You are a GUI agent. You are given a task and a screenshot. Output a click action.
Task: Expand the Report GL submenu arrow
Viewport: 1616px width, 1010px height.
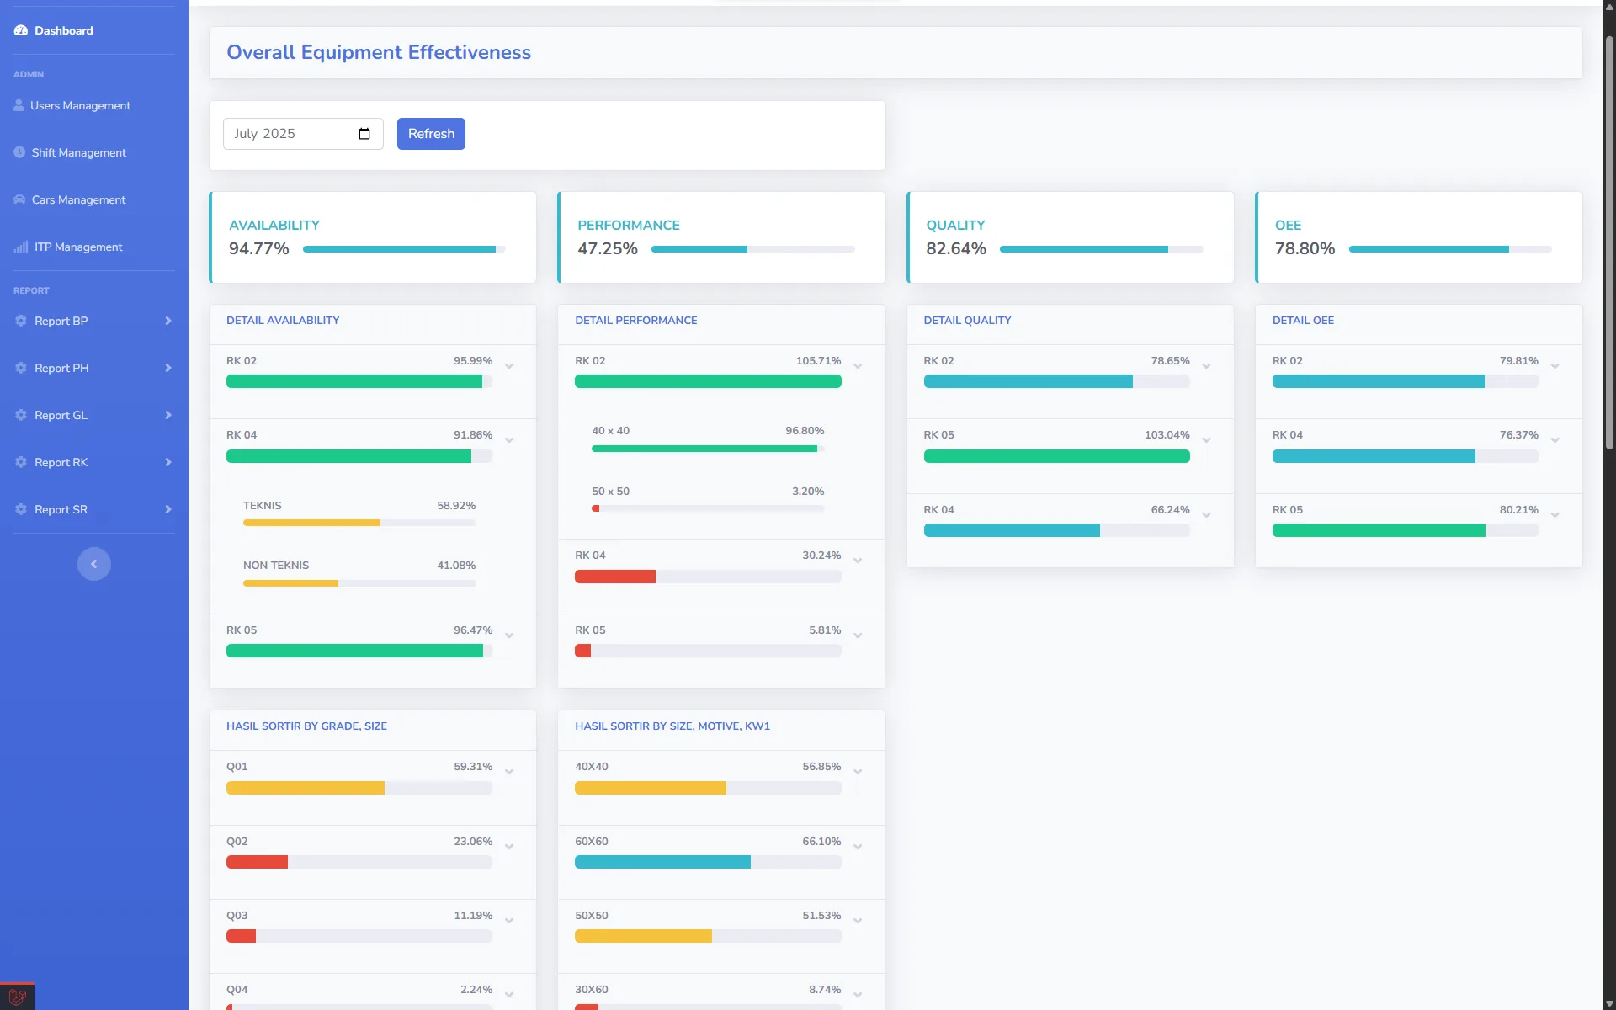pyautogui.click(x=168, y=415)
